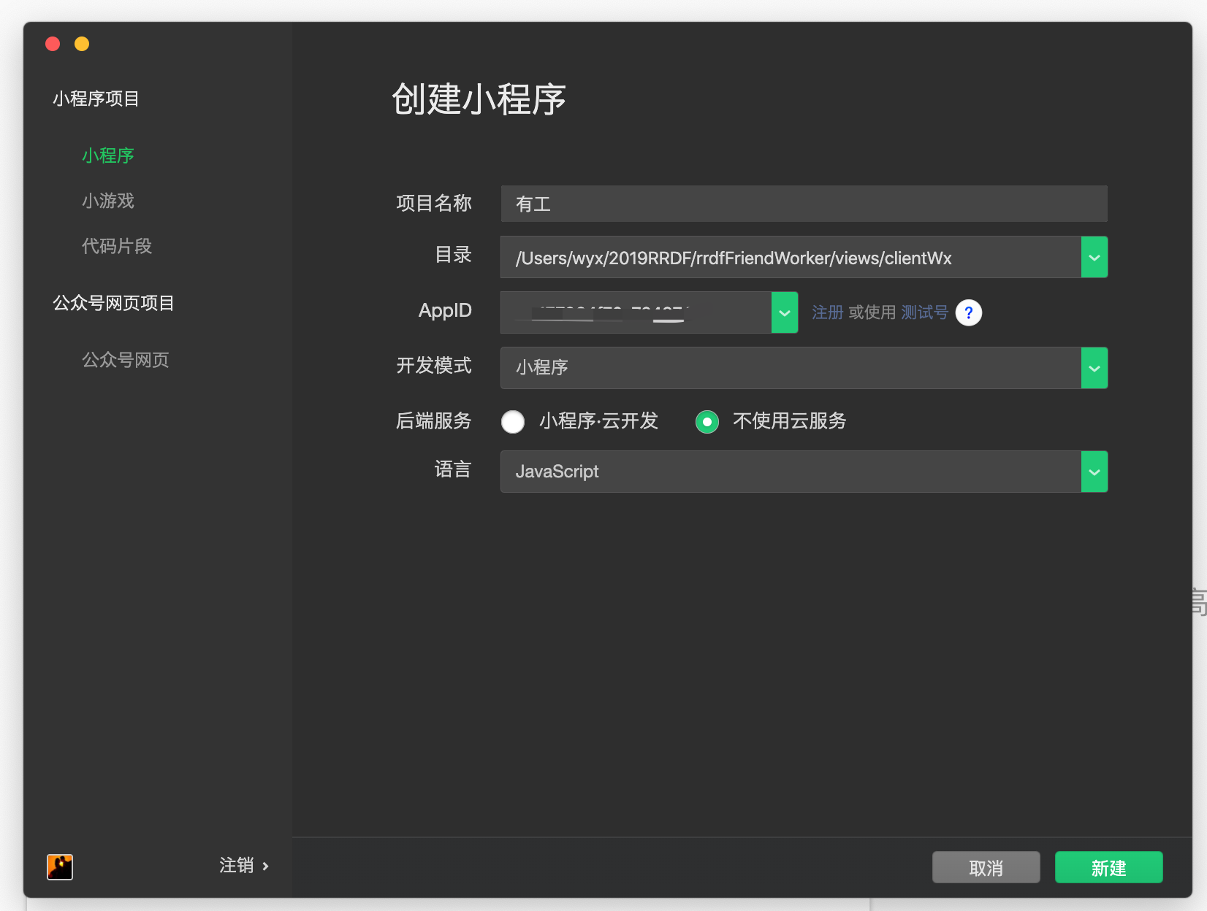Viewport: 1207px width, 911px height.
Task: Click the 公众号网页项目 section header
Action: pos(113,303)
